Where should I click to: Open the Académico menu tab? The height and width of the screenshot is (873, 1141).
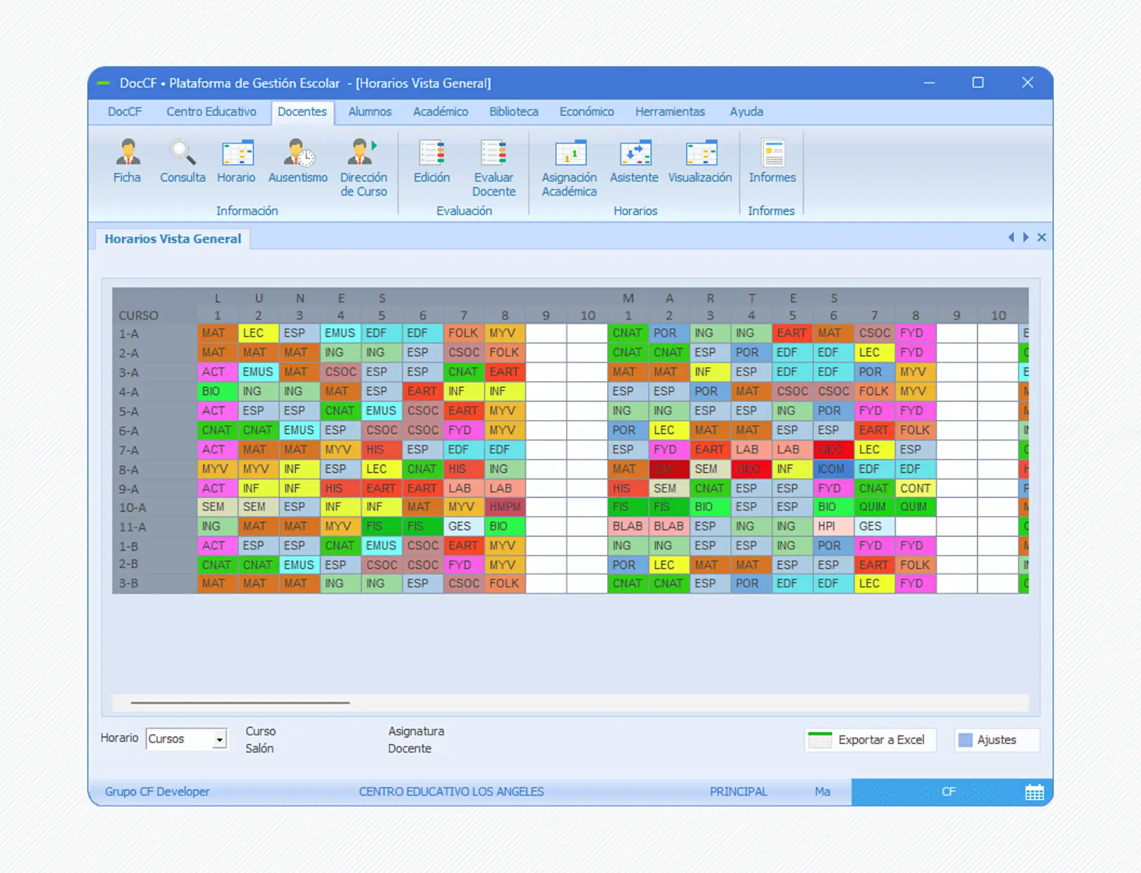click(440, 112)
